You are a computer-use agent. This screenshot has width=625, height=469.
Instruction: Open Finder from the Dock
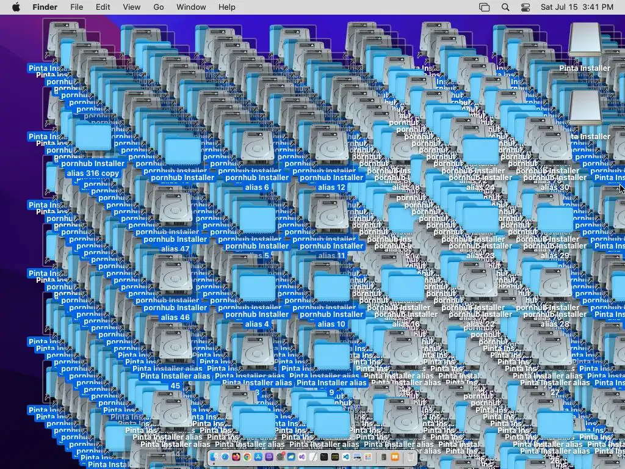click(214, 457)
